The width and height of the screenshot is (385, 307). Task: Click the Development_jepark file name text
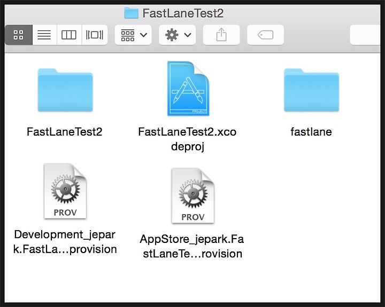pos(65,242)
